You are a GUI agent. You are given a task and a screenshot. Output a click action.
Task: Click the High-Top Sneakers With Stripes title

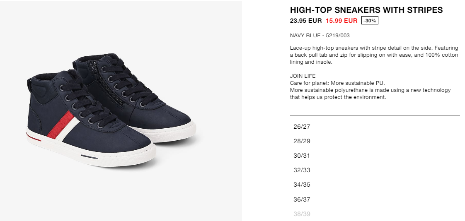pyautogui.click(x=366, y=10)
